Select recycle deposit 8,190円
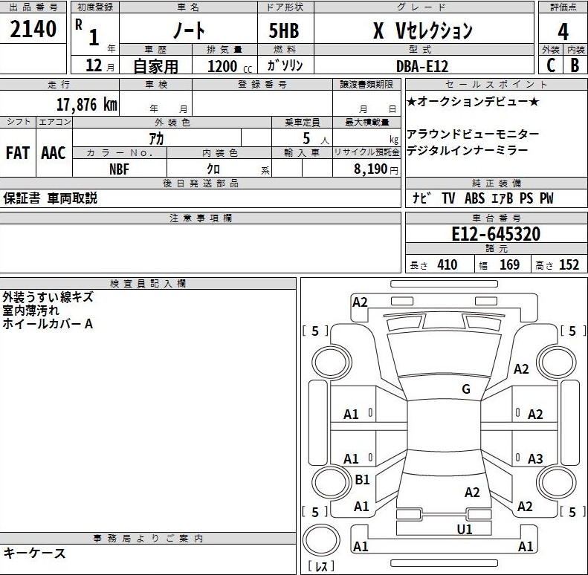The height and width of the screenshot is (575, 588). pyautogui.click(x=375, y=169)
